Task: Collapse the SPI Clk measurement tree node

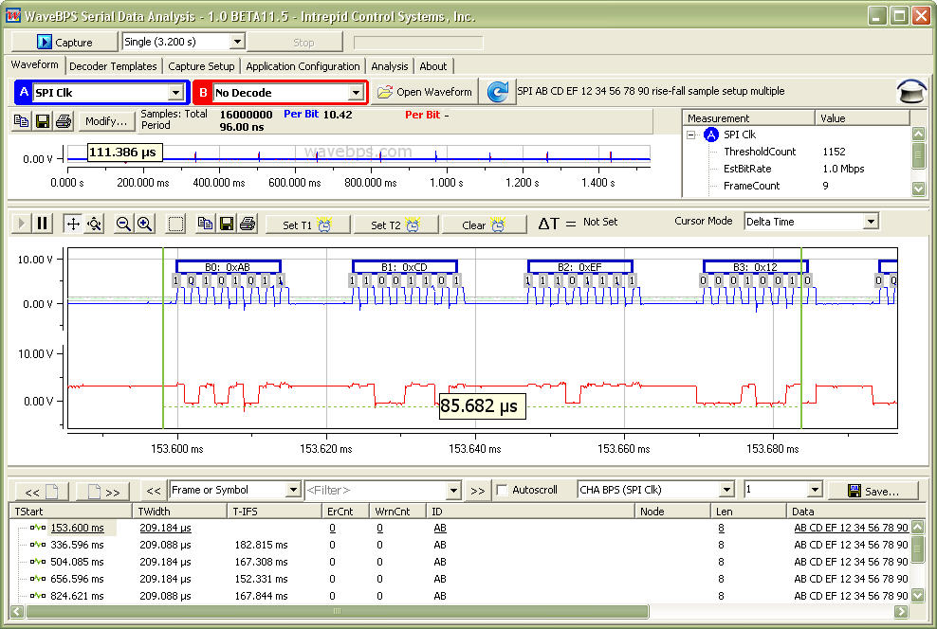Action: [x=691, y=135]
